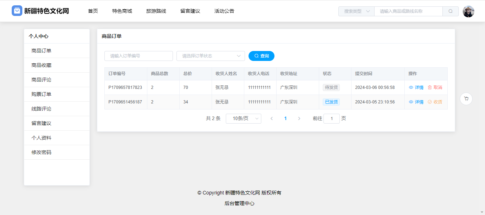Select 商品收藏 in the sidebar
485x215 pixels.
[x=42, y=65]
